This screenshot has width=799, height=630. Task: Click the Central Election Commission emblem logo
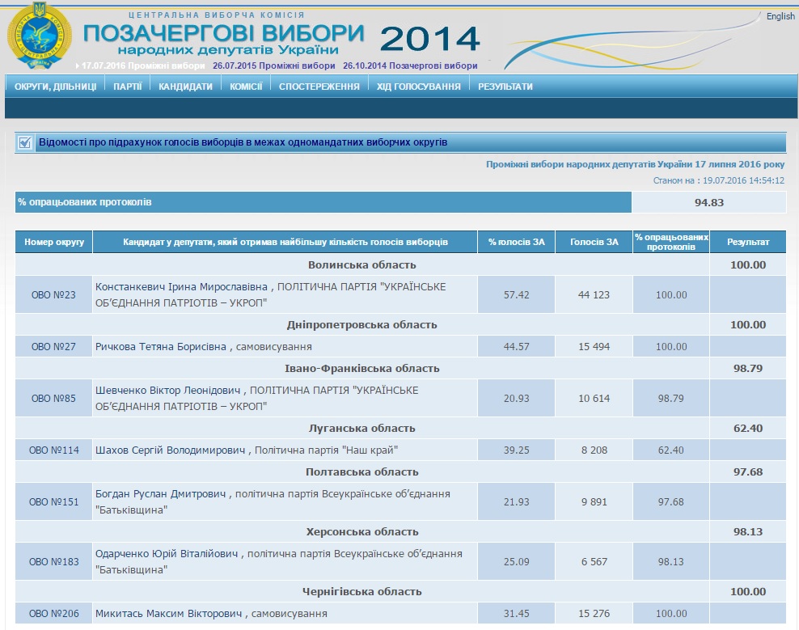click(x=39, y=35)
